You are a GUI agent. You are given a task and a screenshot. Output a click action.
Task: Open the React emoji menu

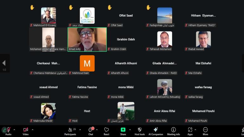106,130
